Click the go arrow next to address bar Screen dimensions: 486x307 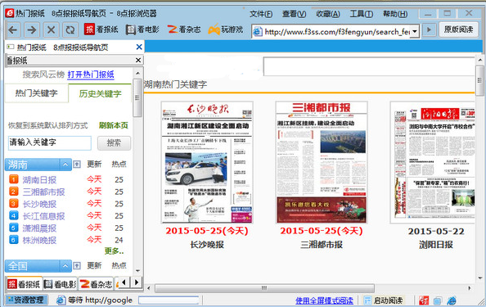pyautogui.click(x=429, y=29)
